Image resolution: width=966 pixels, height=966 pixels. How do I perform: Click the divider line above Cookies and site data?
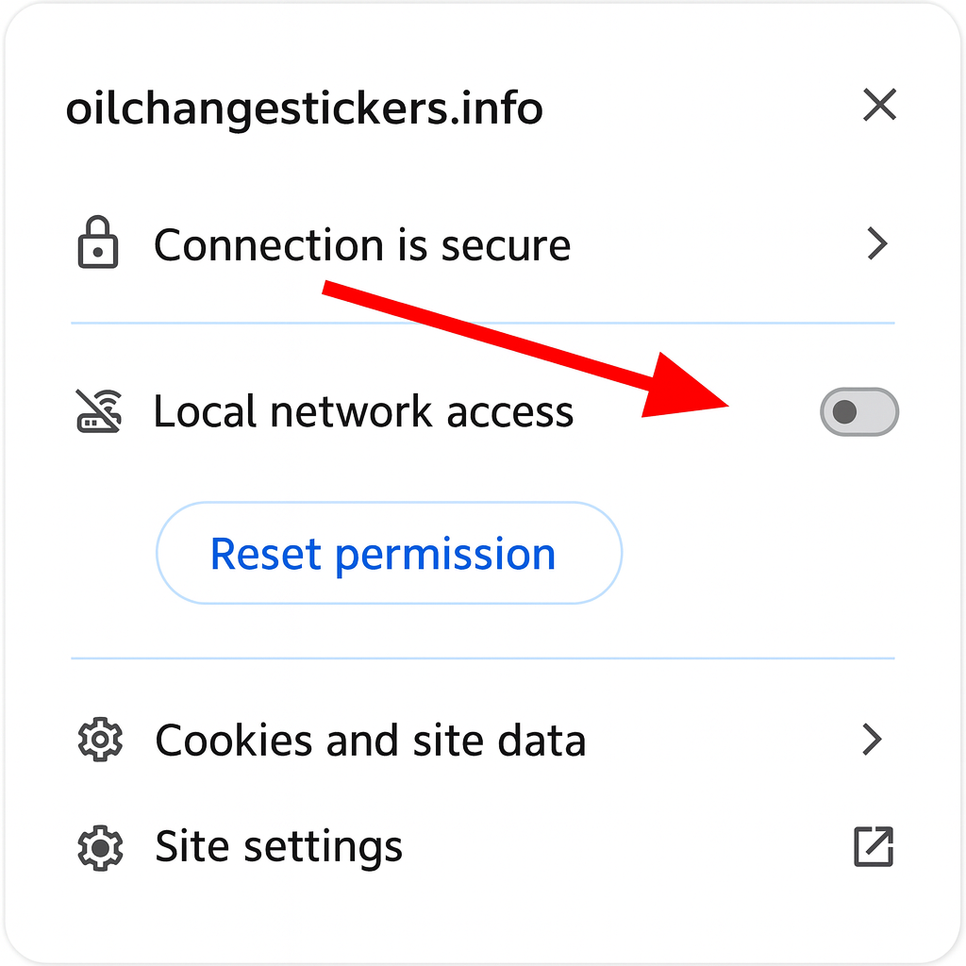click(x=483, y=658)
